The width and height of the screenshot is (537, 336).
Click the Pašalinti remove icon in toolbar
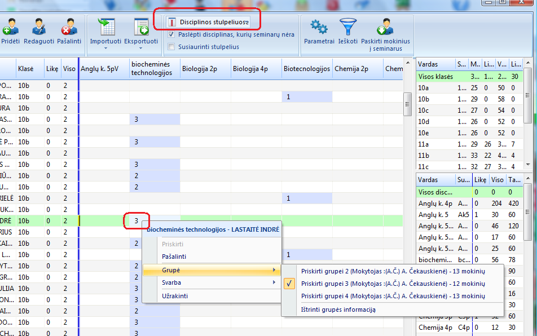tap(69, 27)
